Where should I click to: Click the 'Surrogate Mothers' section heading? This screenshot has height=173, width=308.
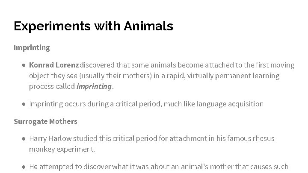coord(45,121)
